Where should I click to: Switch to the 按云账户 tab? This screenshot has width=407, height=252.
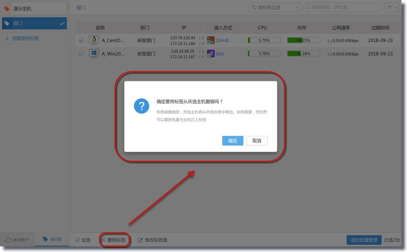click(17, 240)
